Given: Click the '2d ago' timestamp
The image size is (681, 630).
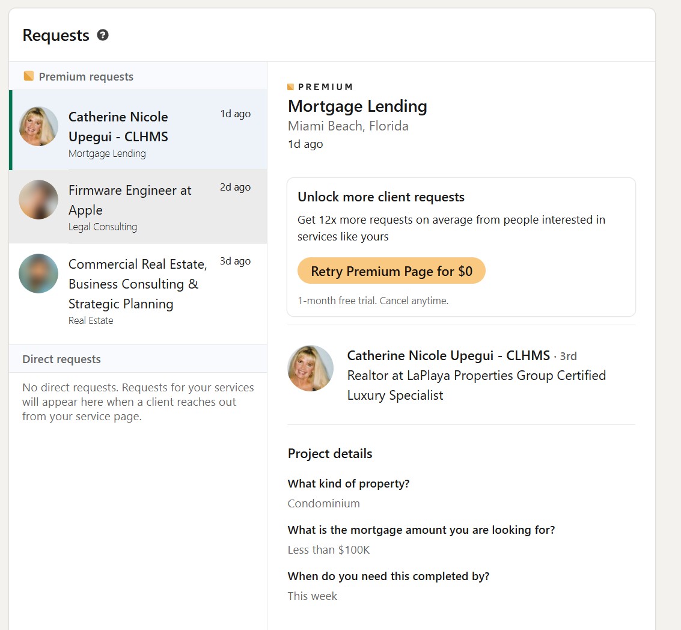Looking at the screenshot, I should (235, 188).
